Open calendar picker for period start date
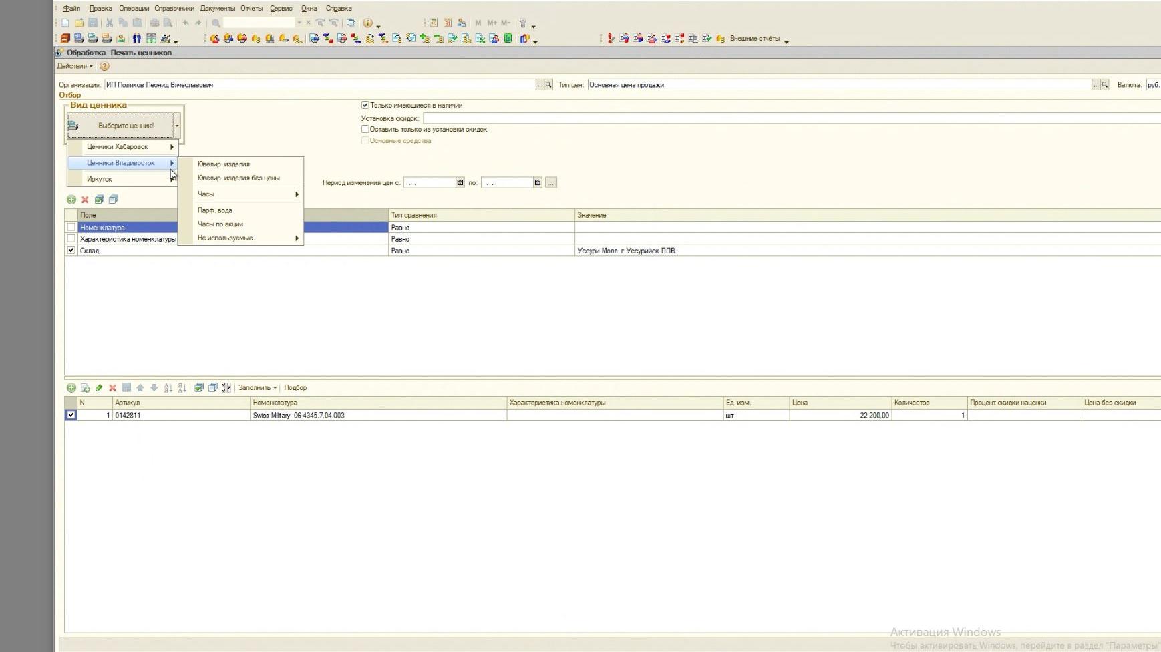Screen dimensions: 1161x652 tap(460, 182)
